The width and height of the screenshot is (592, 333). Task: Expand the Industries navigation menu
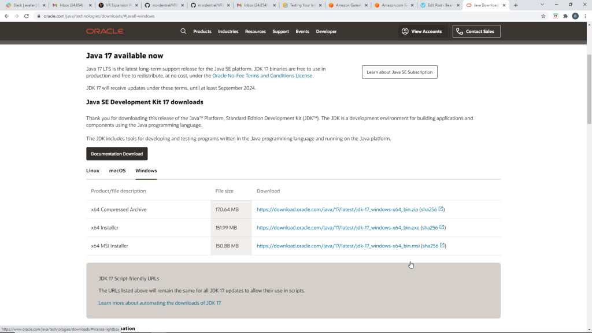(x=228, y=31)
